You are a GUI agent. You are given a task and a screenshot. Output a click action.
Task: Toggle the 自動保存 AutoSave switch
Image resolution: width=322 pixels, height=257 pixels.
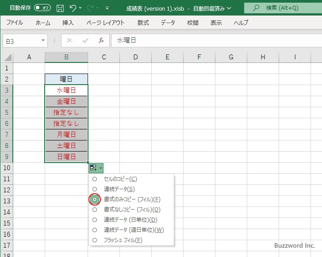tap(42, 8)
